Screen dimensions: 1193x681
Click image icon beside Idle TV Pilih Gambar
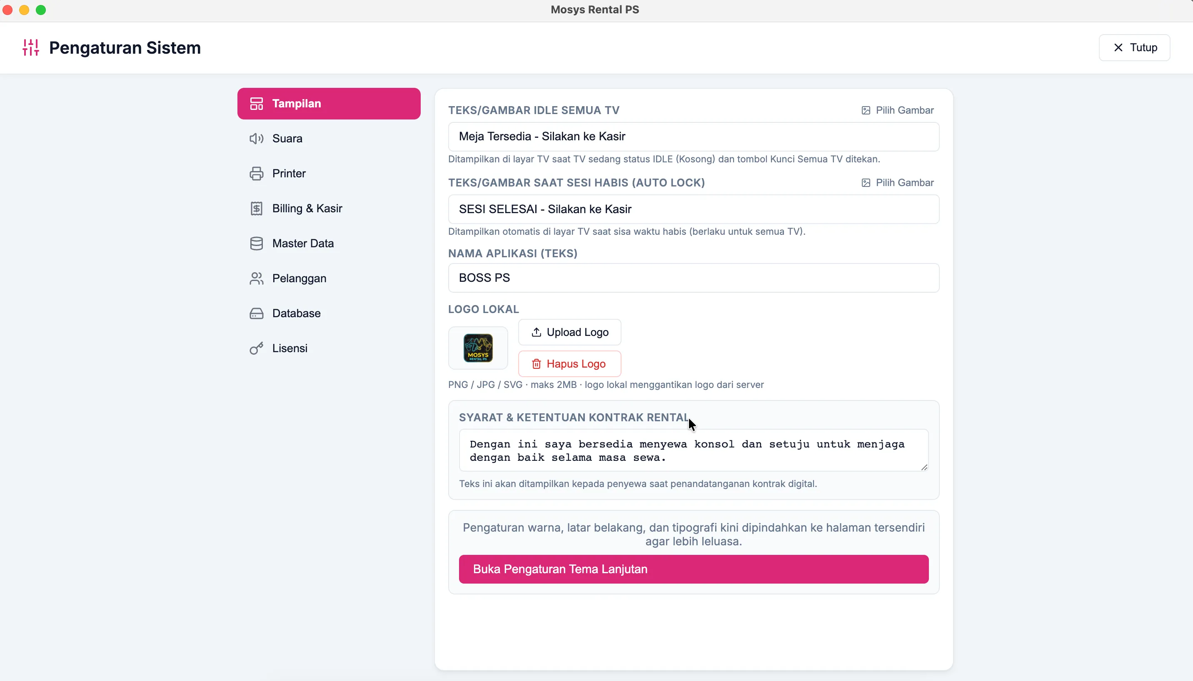click(866, 110)
